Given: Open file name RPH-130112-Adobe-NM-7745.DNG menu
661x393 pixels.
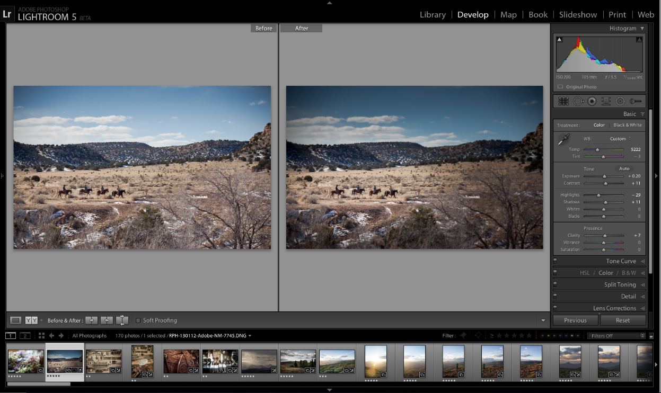Looking at the screenshot, I should pyautogui.click(x=210, y=336).
